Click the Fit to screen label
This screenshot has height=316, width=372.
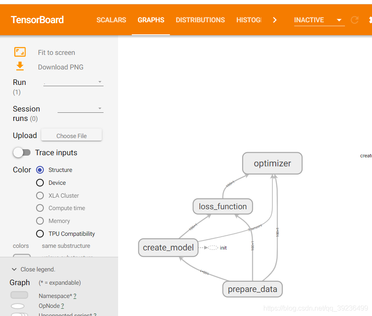coord(56,53)
